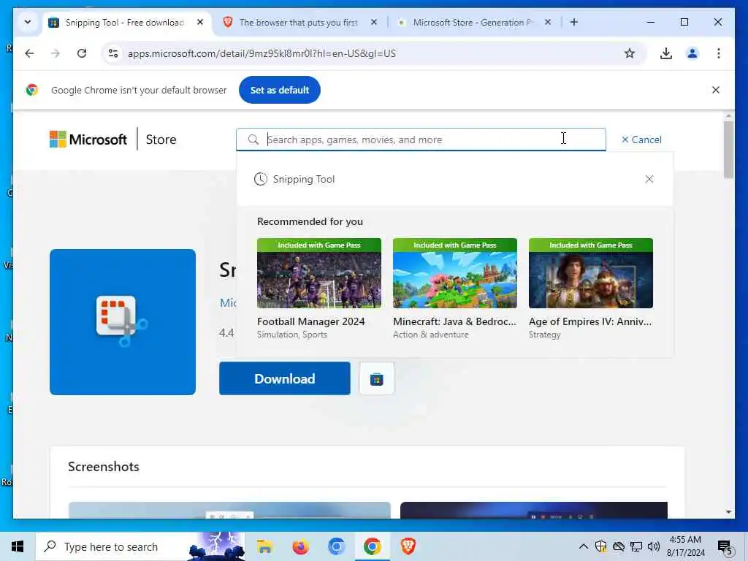The image size is (748, 561).
Task: Open Windows Security tray icon
Action: 601,546
